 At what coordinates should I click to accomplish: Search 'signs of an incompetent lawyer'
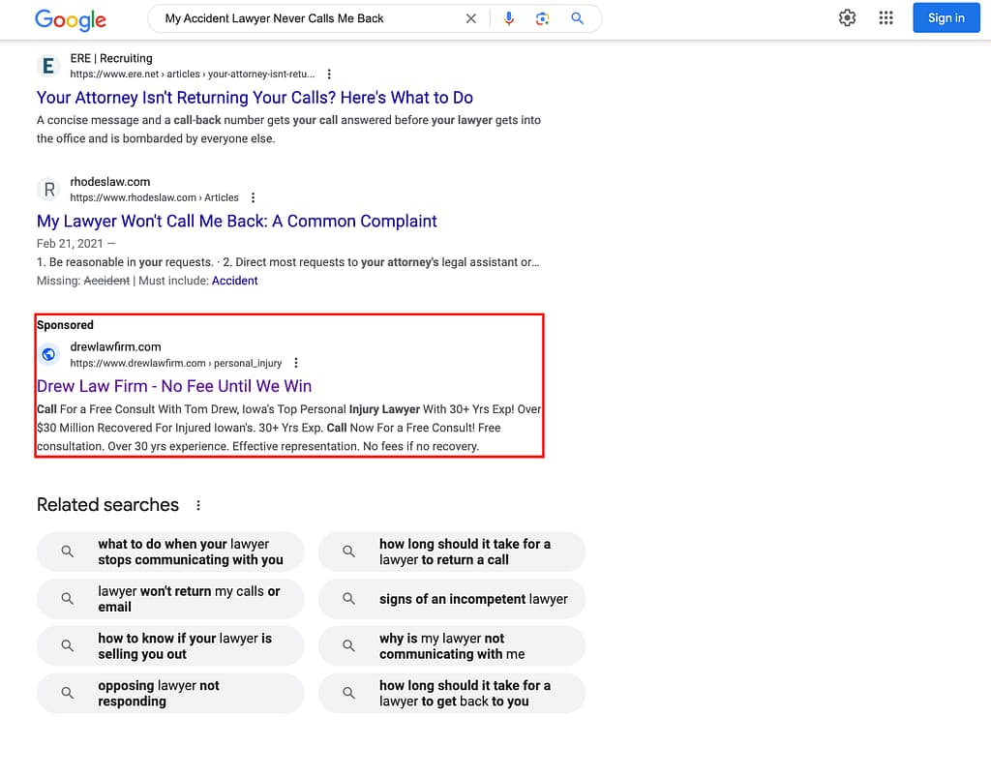[452, 599]
